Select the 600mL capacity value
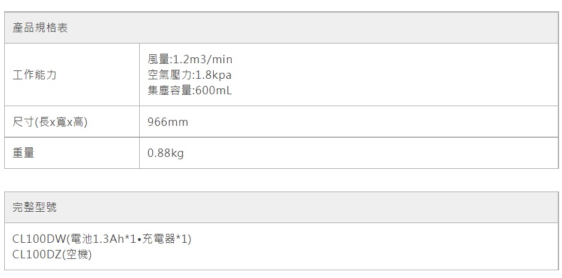 pyautogui.click(x=213, y=91)
